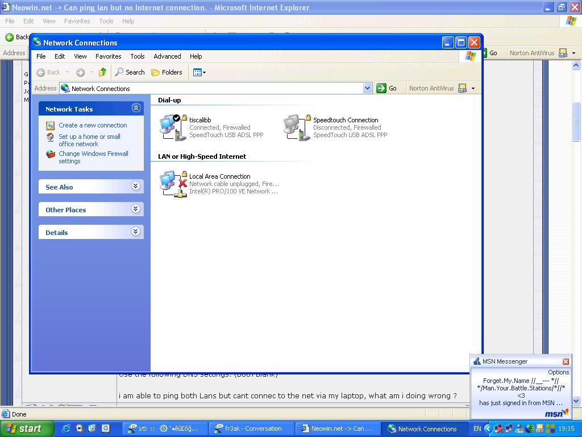Image resolution: width=582 pixels, height=437 pixels.
Task: Open the Tools menu
Action: [x=137, y=56]
